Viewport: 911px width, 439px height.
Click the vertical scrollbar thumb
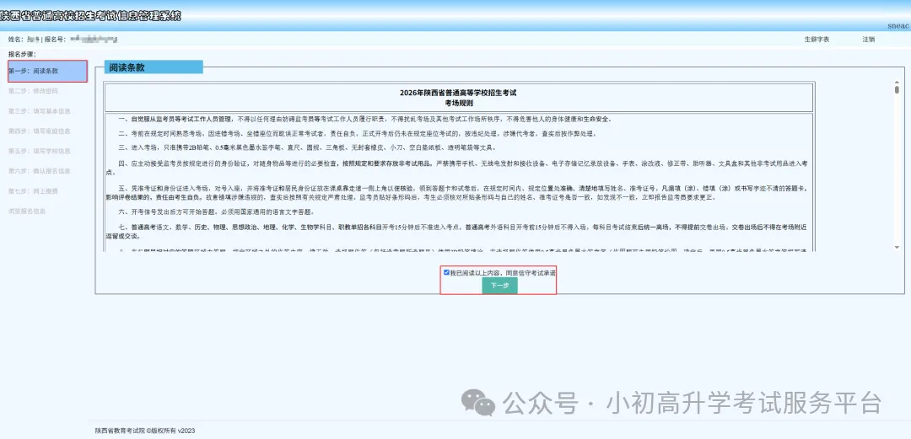click(897, 90)
